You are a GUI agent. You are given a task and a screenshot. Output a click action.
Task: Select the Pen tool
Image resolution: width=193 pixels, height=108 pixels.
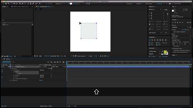22,4
